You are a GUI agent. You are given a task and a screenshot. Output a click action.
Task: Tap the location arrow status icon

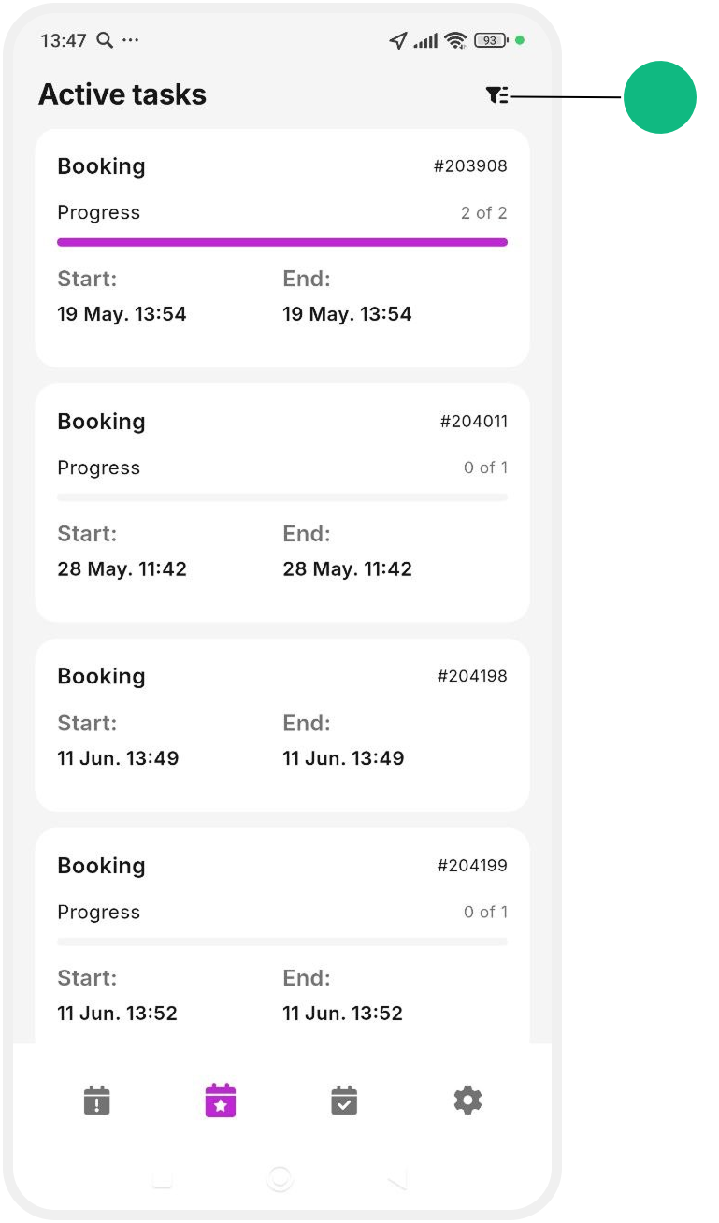point(399,40)
